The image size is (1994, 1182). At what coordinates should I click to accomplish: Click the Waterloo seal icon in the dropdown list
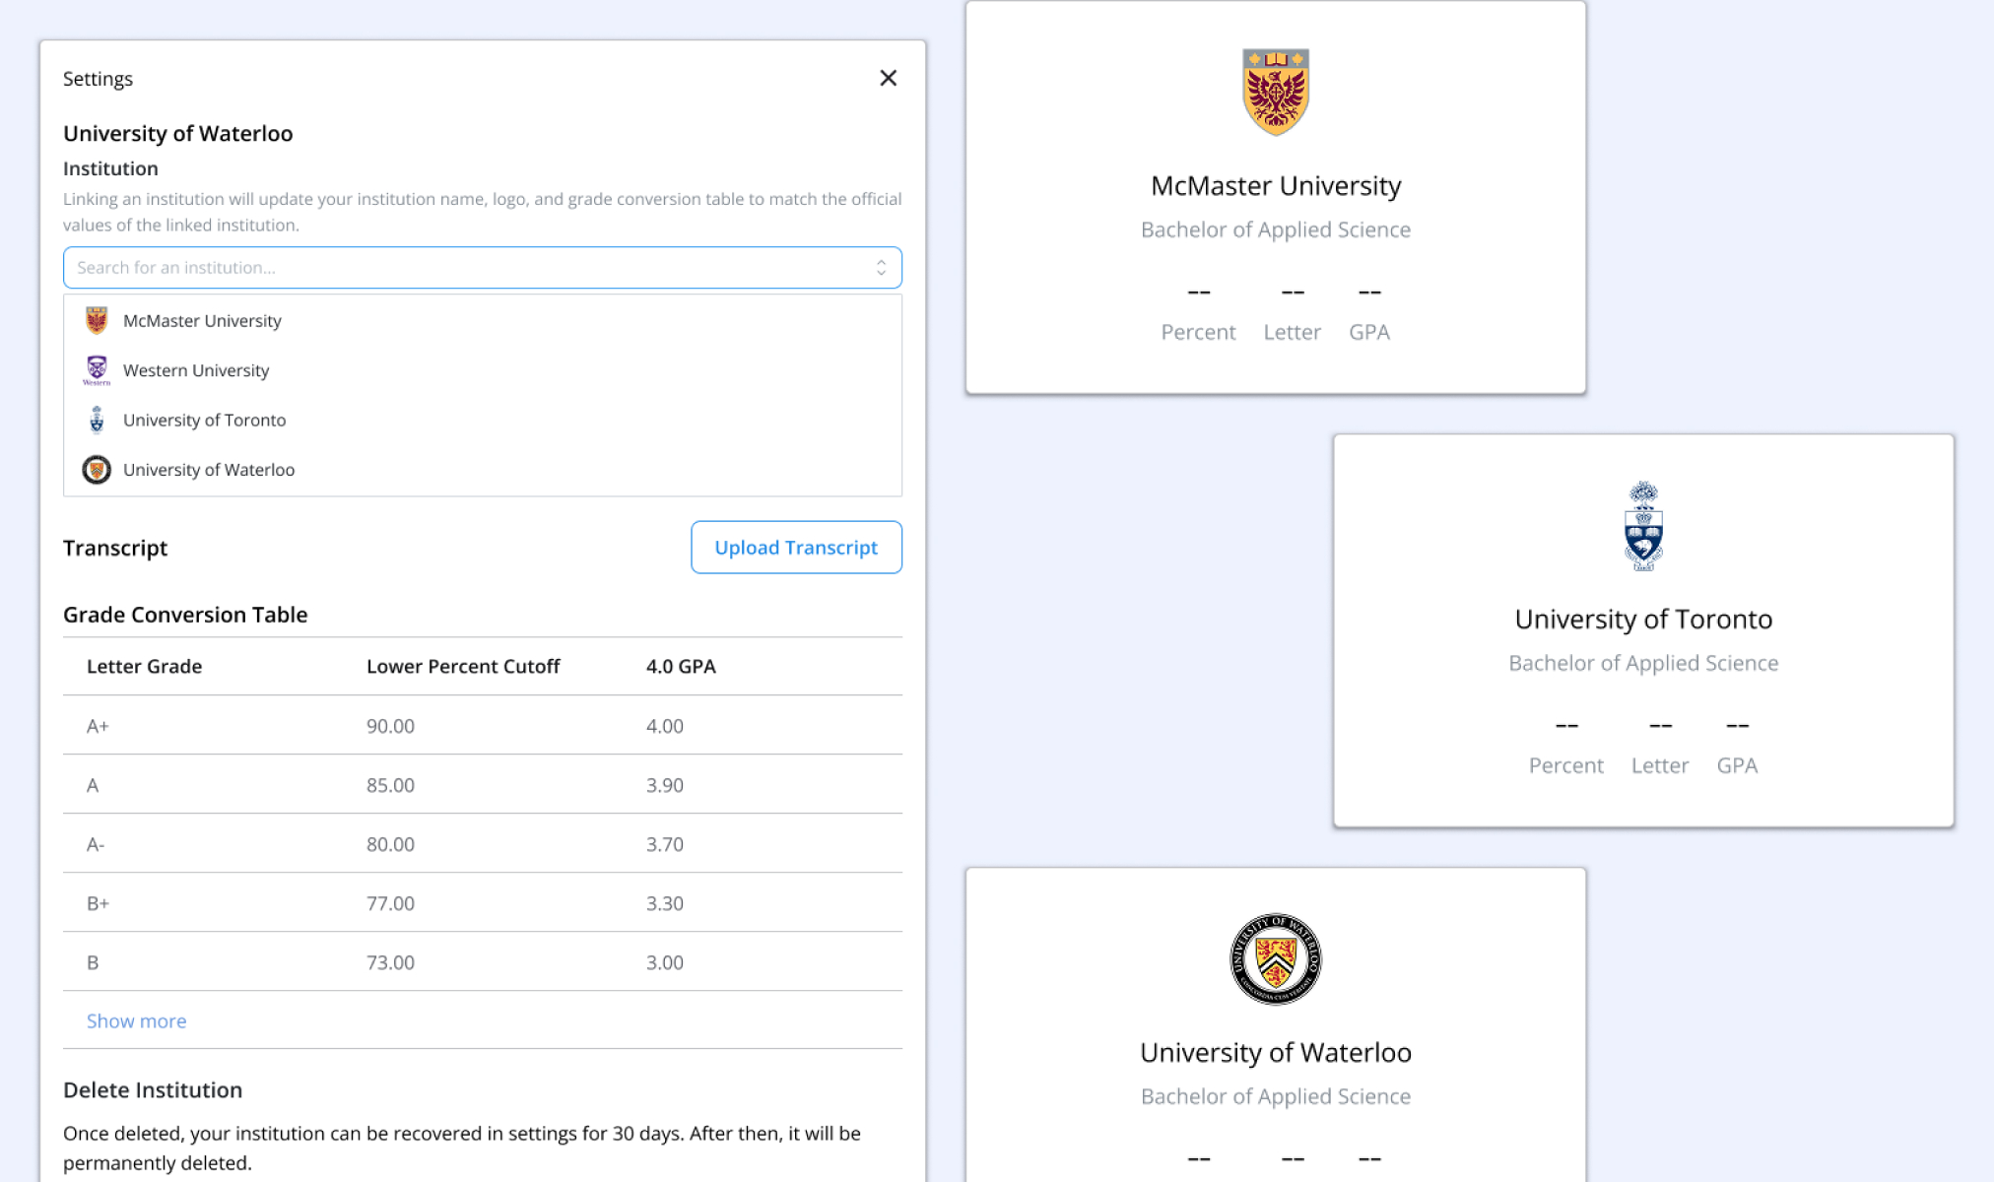click(97, 469)
